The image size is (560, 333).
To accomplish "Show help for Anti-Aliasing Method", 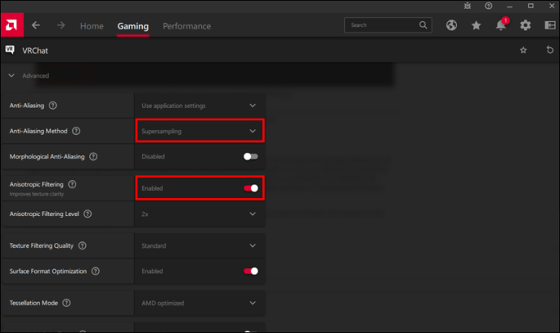I will click(x=76, y=131).
